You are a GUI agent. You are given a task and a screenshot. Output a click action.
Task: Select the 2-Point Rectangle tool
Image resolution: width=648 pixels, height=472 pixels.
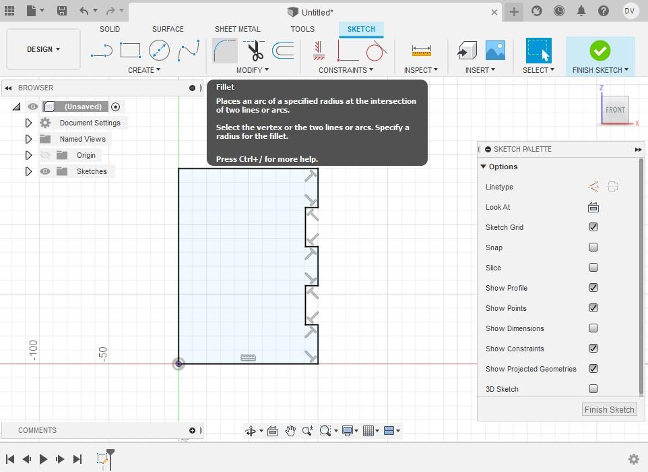(x=130, y=51)
